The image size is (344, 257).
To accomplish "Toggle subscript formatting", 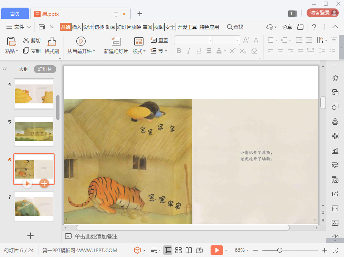I will (x=243, y=51).
